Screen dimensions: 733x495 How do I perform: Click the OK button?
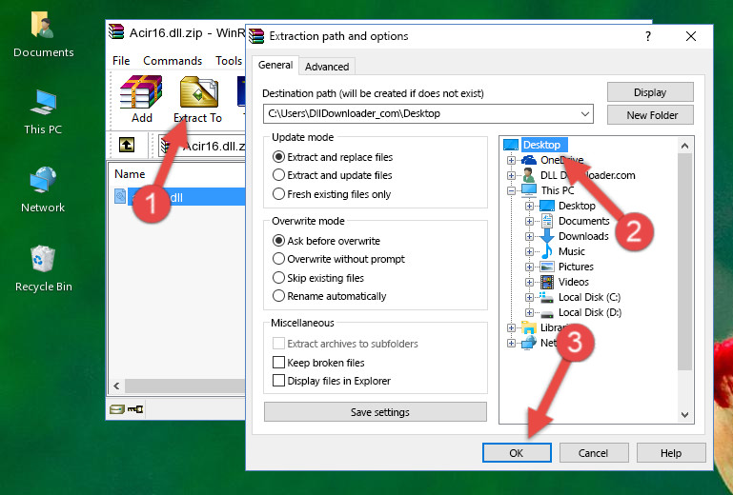click(517, 453)
